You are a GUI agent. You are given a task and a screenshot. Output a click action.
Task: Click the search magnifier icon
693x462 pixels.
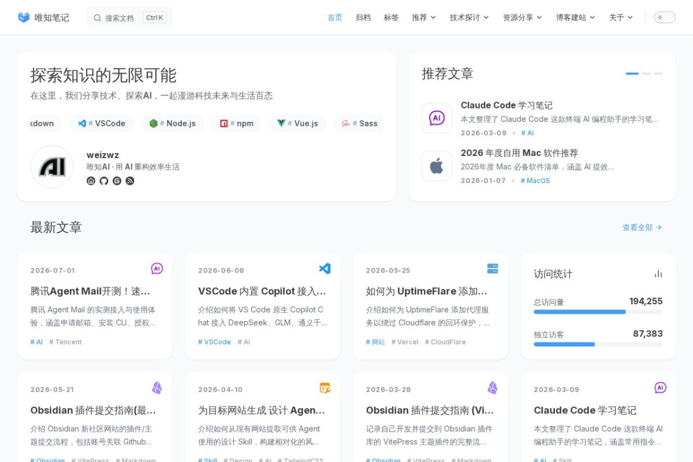pos(98,18)
